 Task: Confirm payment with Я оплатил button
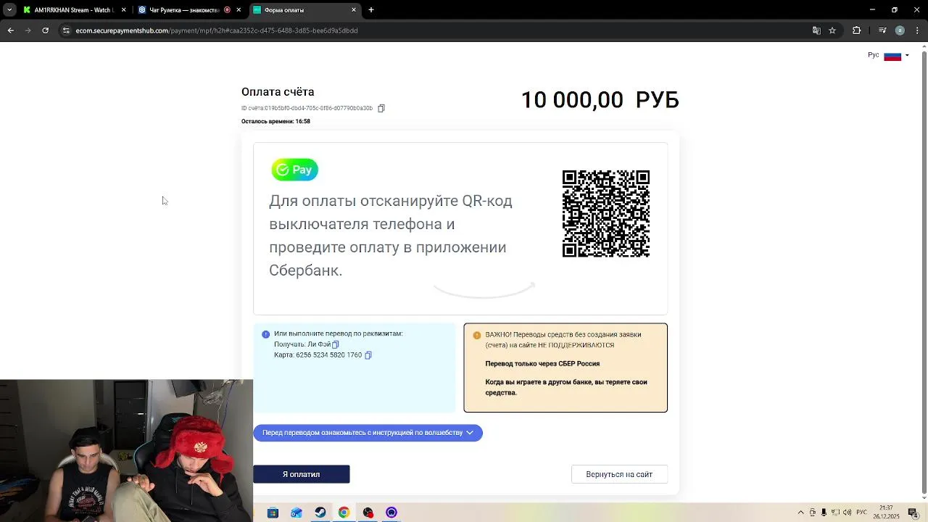pos(301,474)
